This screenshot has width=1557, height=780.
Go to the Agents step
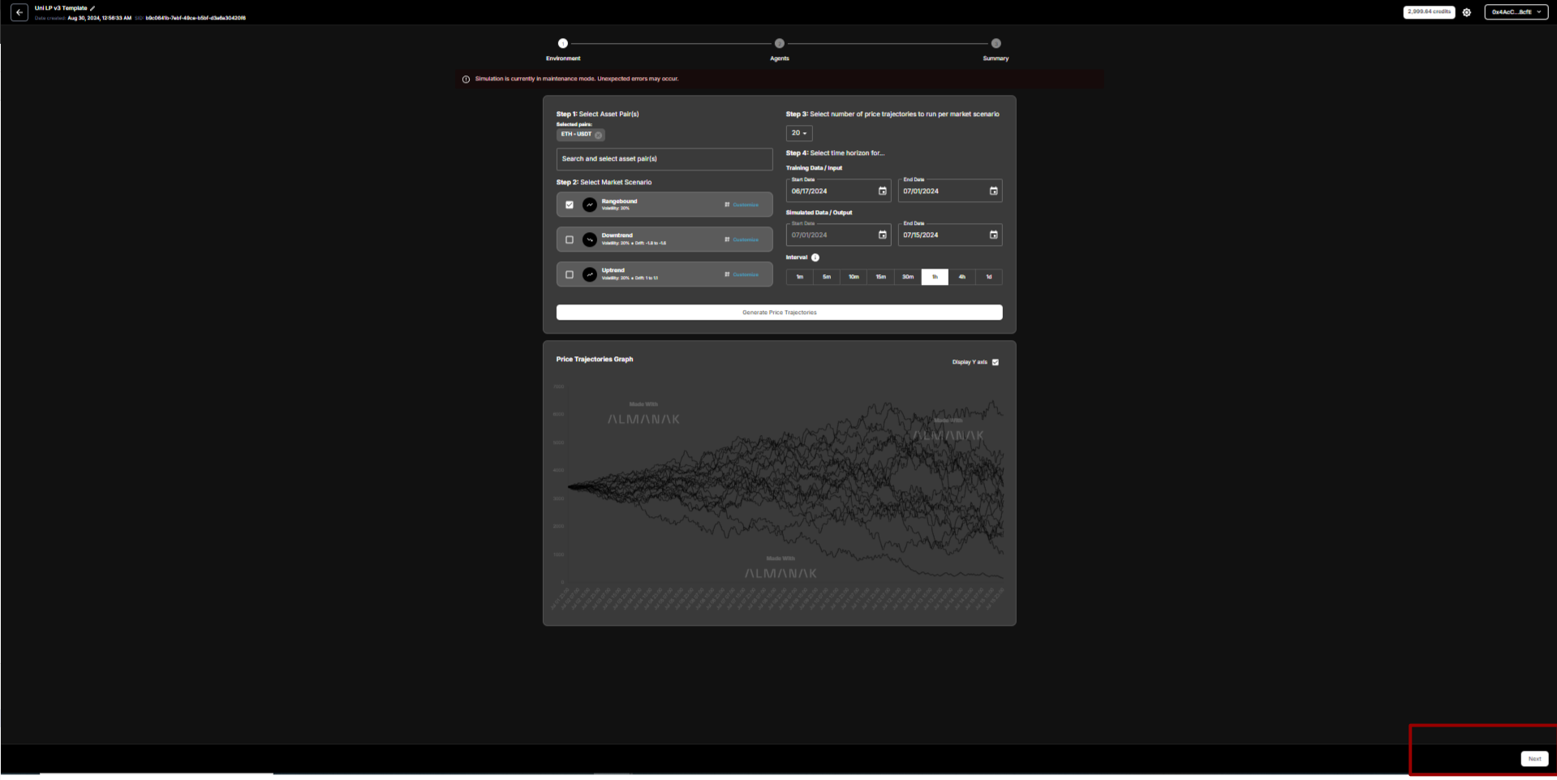coord(779,43)
